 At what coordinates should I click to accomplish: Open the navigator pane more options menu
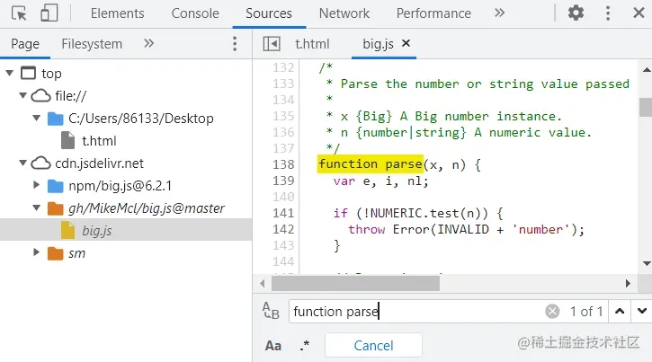pos(236,44)
